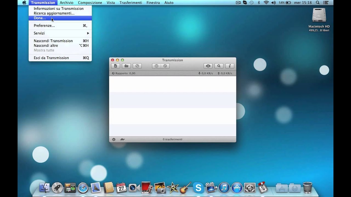Open the Time Machine menu bar icon
The image size is (351, 197).
pos(251,2)
